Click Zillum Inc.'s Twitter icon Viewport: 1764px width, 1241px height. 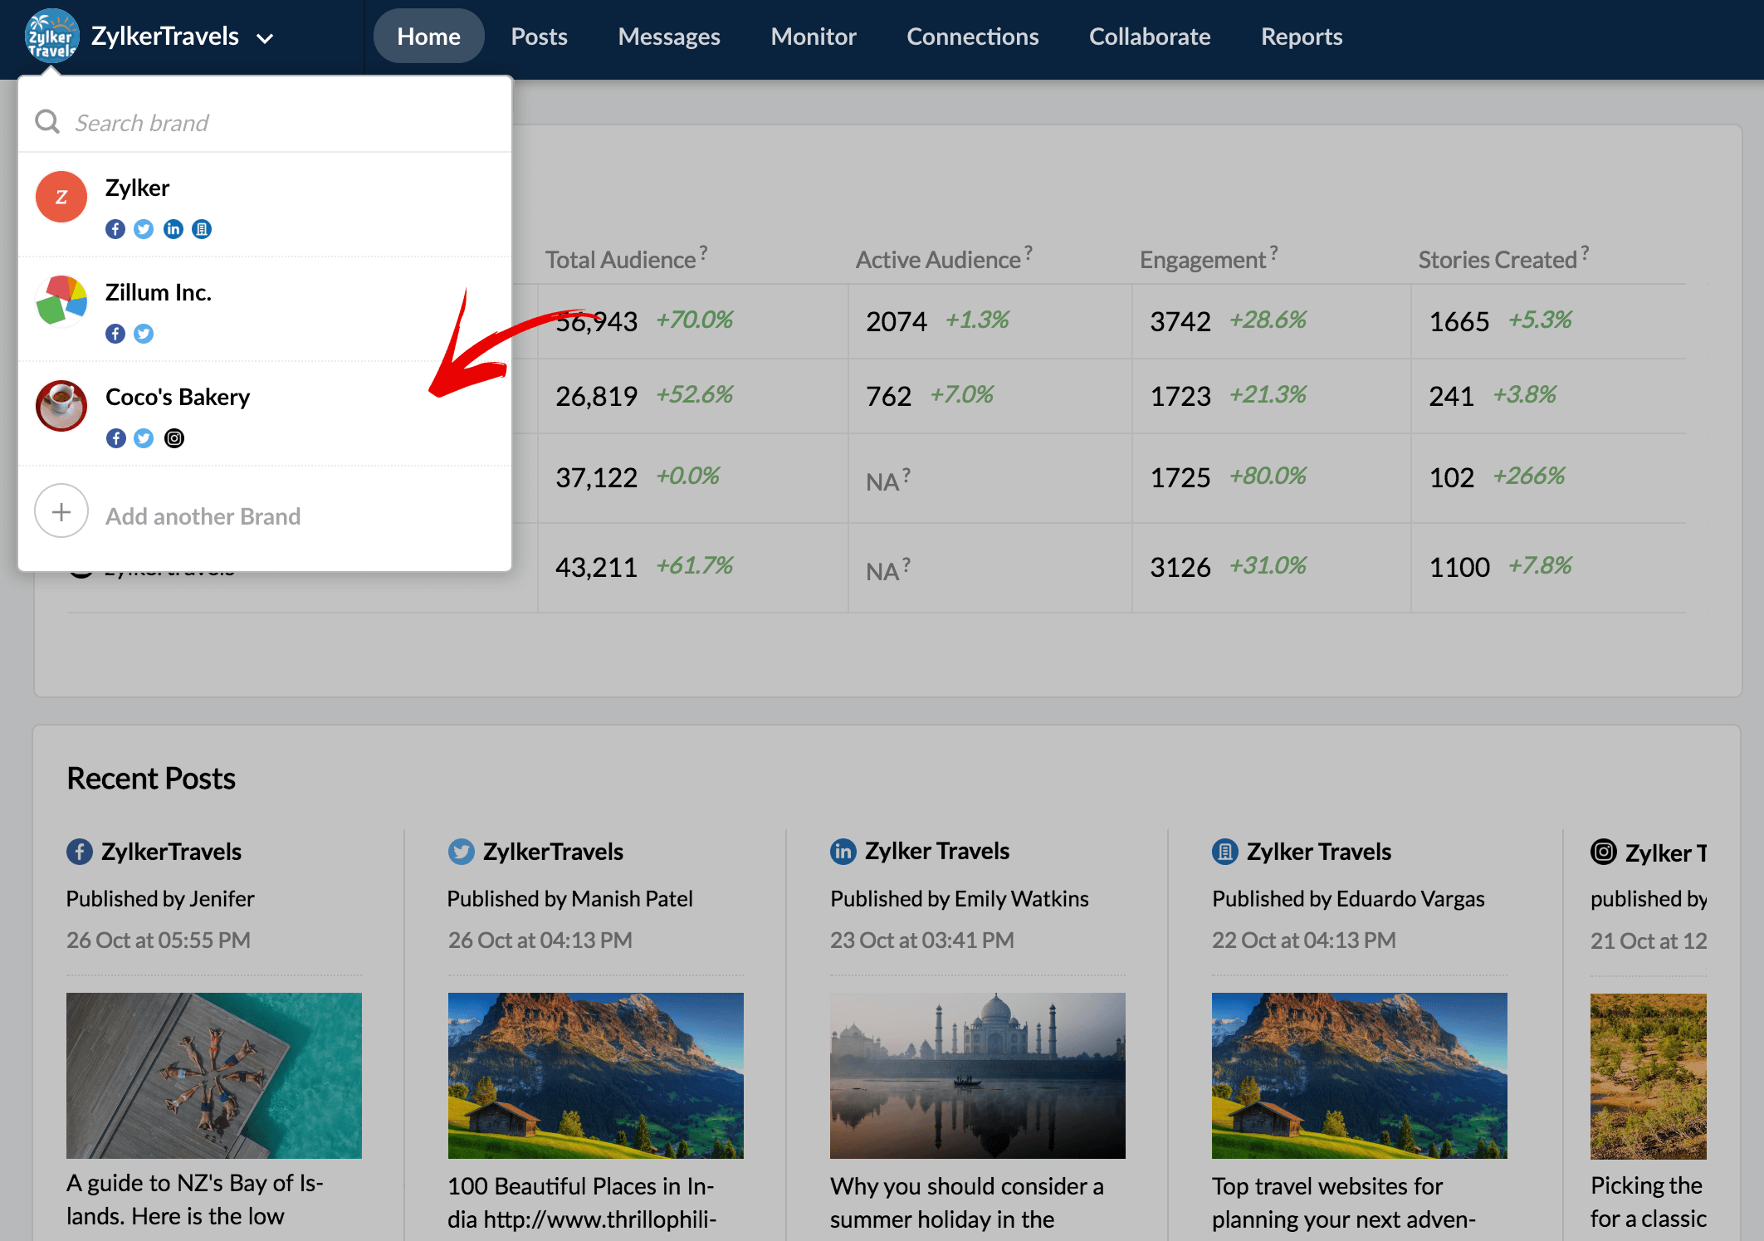pos(144,334)
